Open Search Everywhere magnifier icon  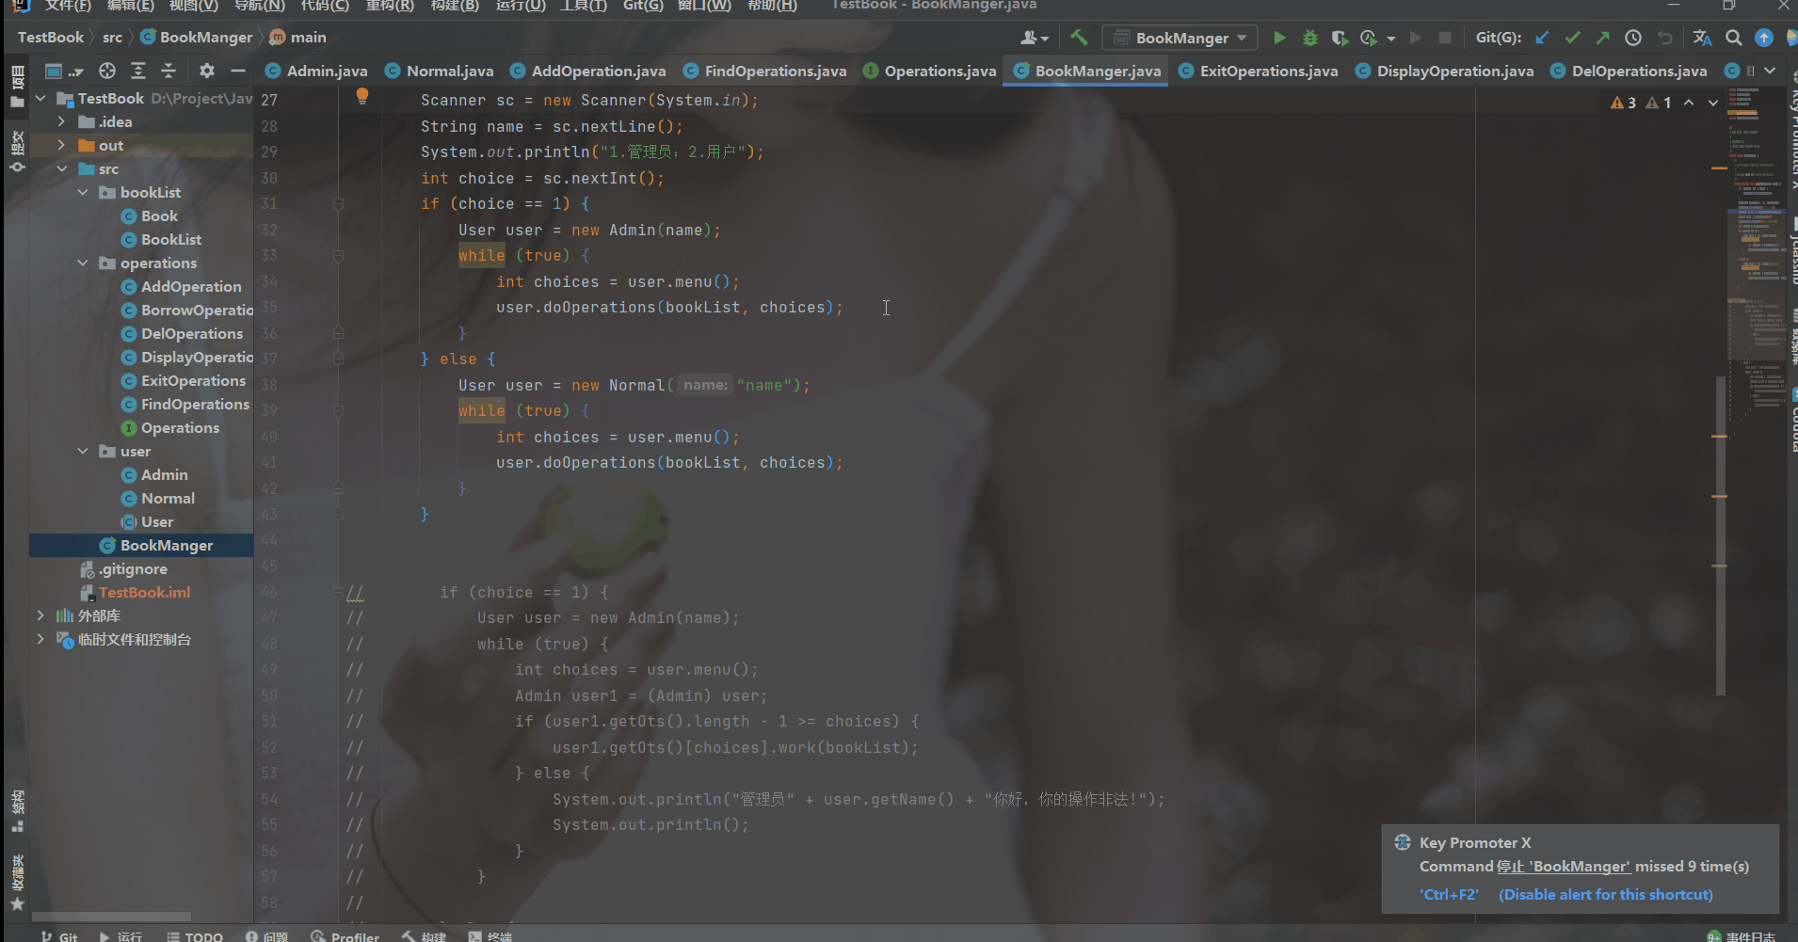(x=1734, y=38)
